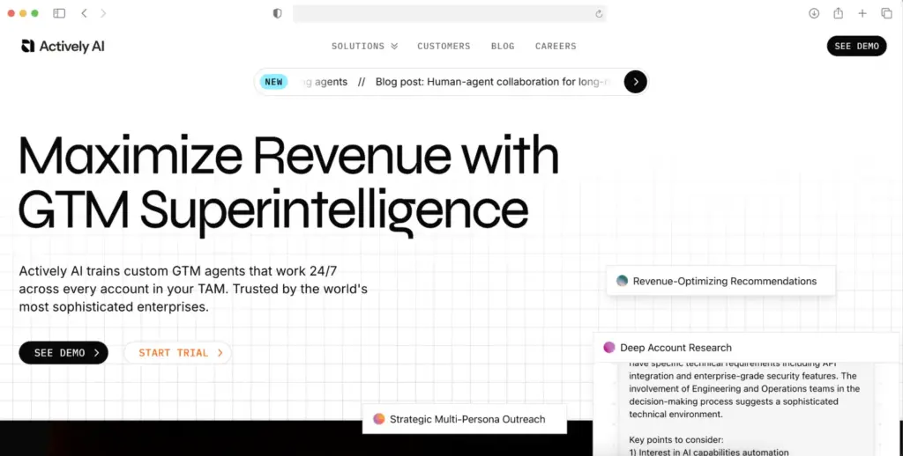
Task: Click the browser forward arrow
Action: click(103, 13)
